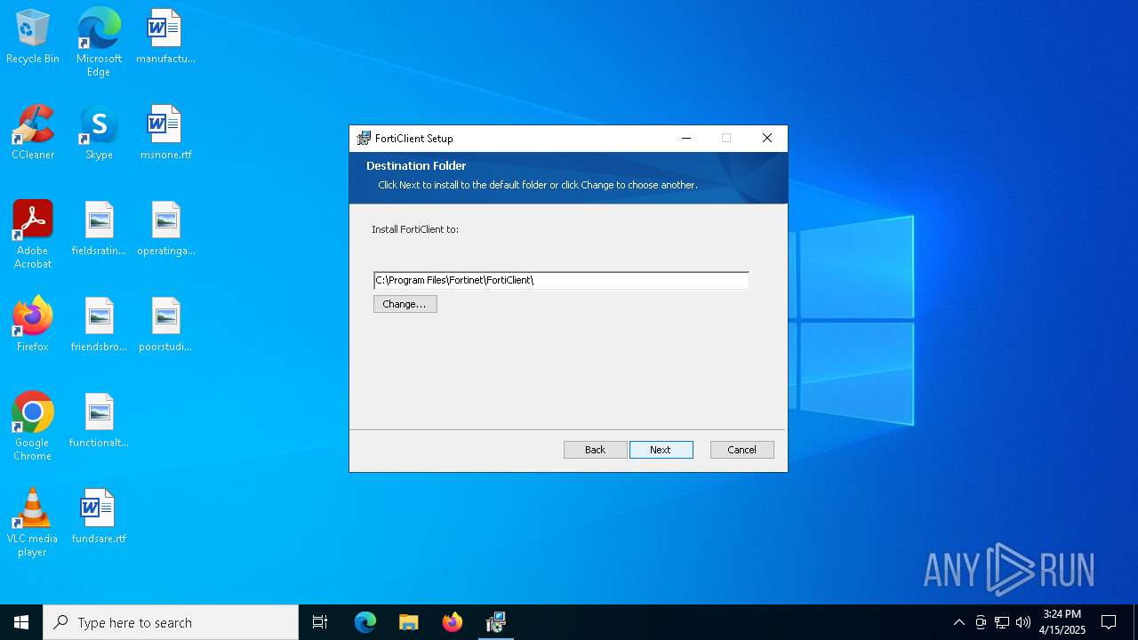The width and height of the screenshot is (1138, 640).
Task: Select the Microsoft Edge desktop shortcut
Action: (99, 42)
